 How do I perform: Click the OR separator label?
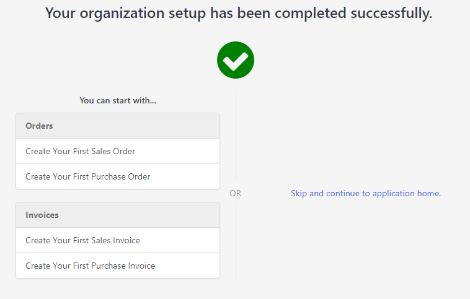point(235,193)
